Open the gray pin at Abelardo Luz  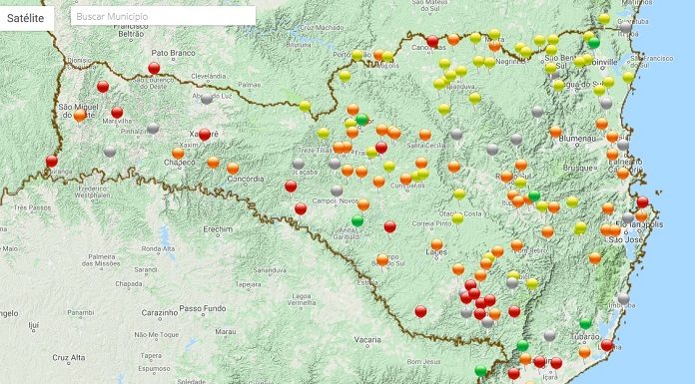(207, 99)
